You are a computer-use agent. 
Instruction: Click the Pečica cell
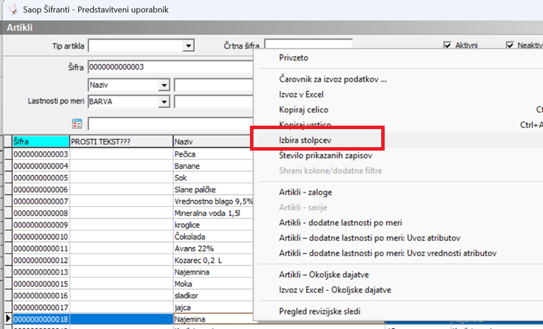pos(213,154)
